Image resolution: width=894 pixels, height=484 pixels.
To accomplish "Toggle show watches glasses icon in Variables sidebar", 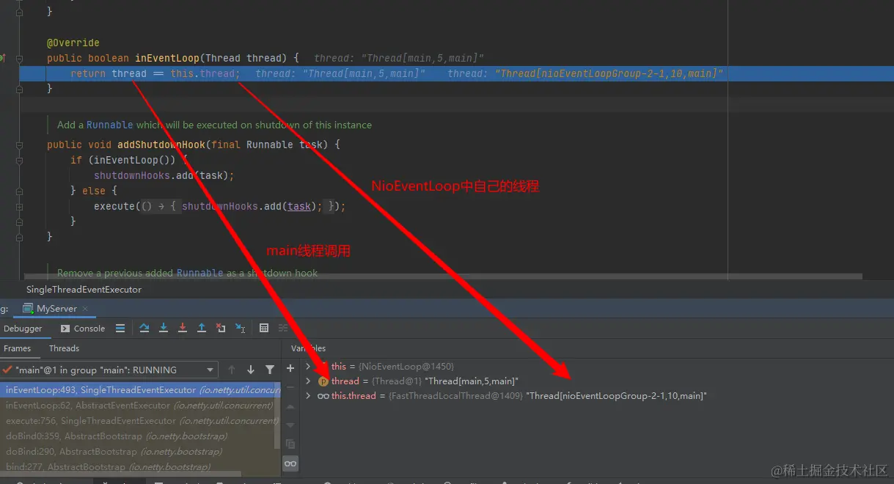I will click(x=290, y=463).
